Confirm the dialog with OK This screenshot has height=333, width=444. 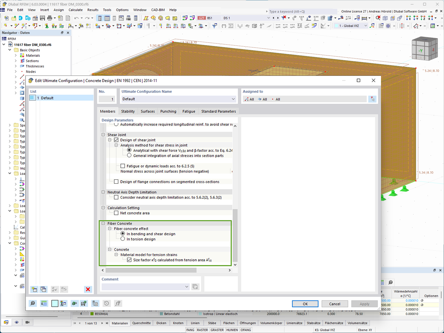tap(305, 304)
